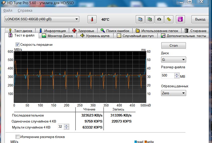Copy results to clipboard icon
This screenshot has width=212, height=143.
(140, 19)
